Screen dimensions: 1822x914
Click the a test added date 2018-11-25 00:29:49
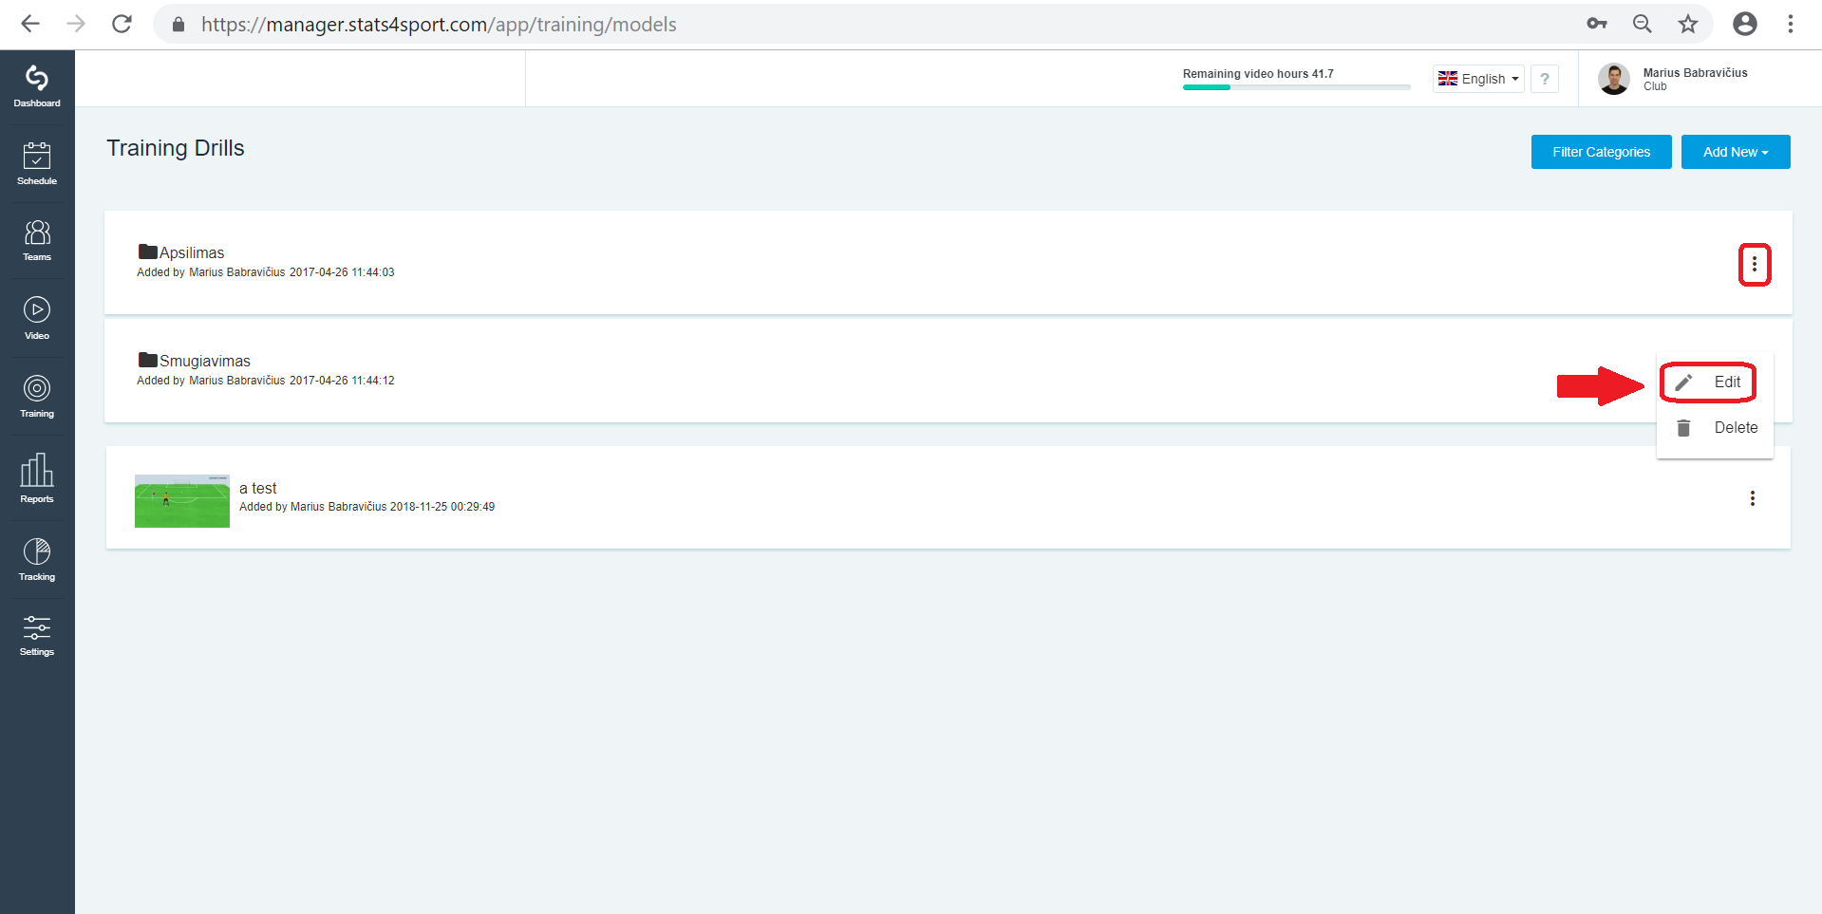pos(442,507)
